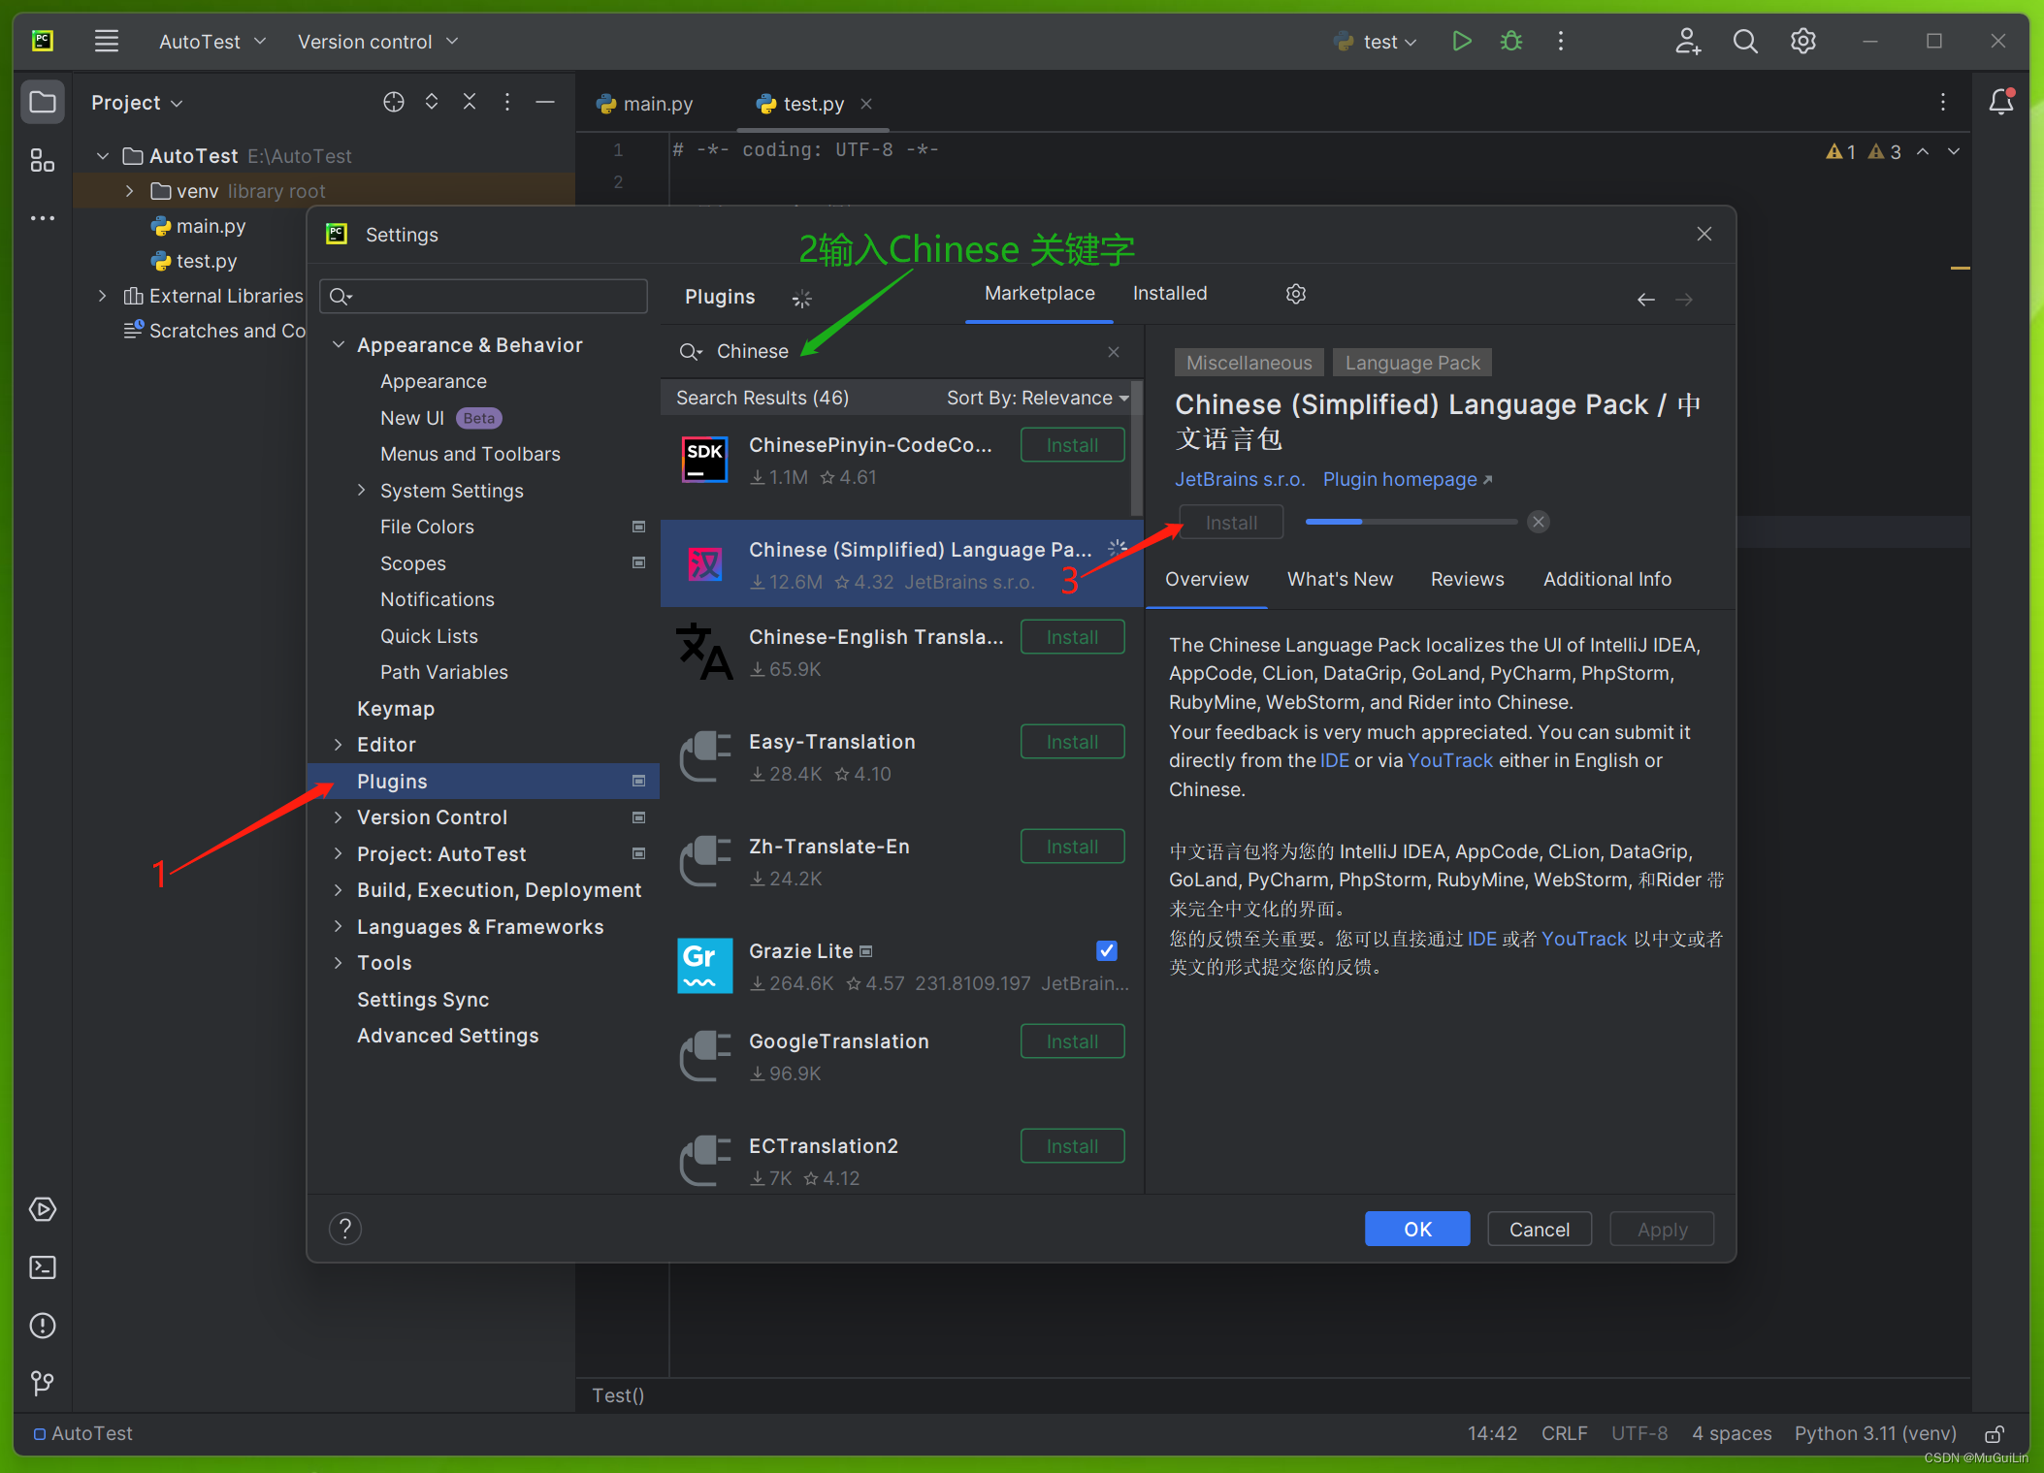Screen dimensions: 2044x1473
Task: Install the Easy-Translation plugin
Action: click(1072, 742)
